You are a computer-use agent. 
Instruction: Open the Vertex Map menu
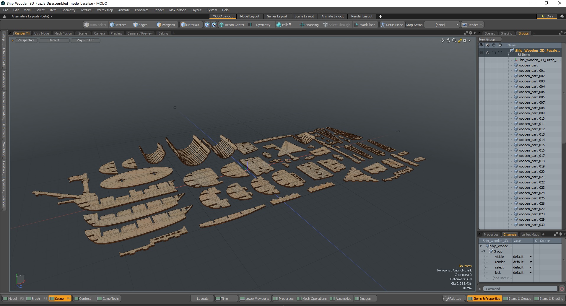point(105,10)
